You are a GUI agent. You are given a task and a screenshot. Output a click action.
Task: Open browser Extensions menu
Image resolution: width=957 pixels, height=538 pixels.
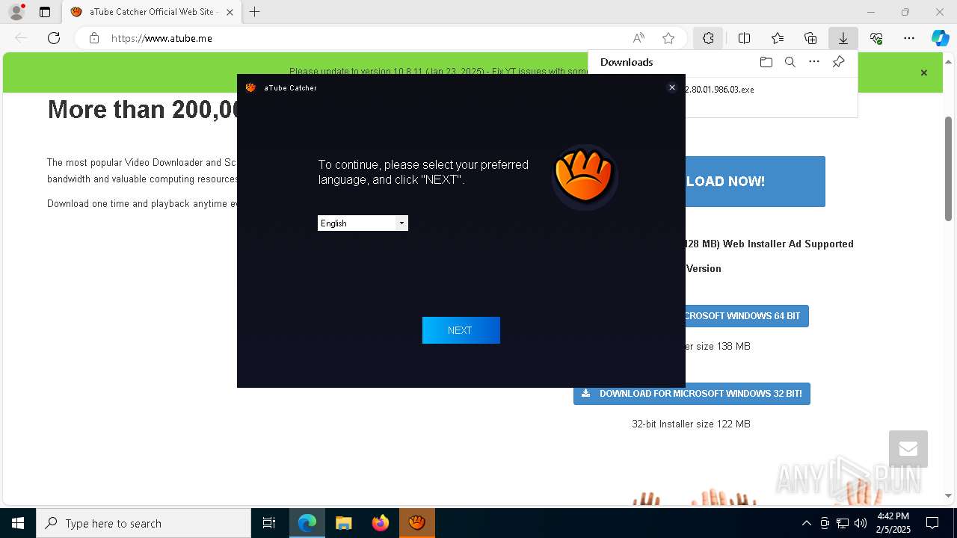tap(708, 38)
